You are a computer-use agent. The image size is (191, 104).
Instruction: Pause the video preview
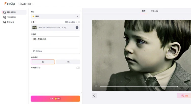(95, 86)
